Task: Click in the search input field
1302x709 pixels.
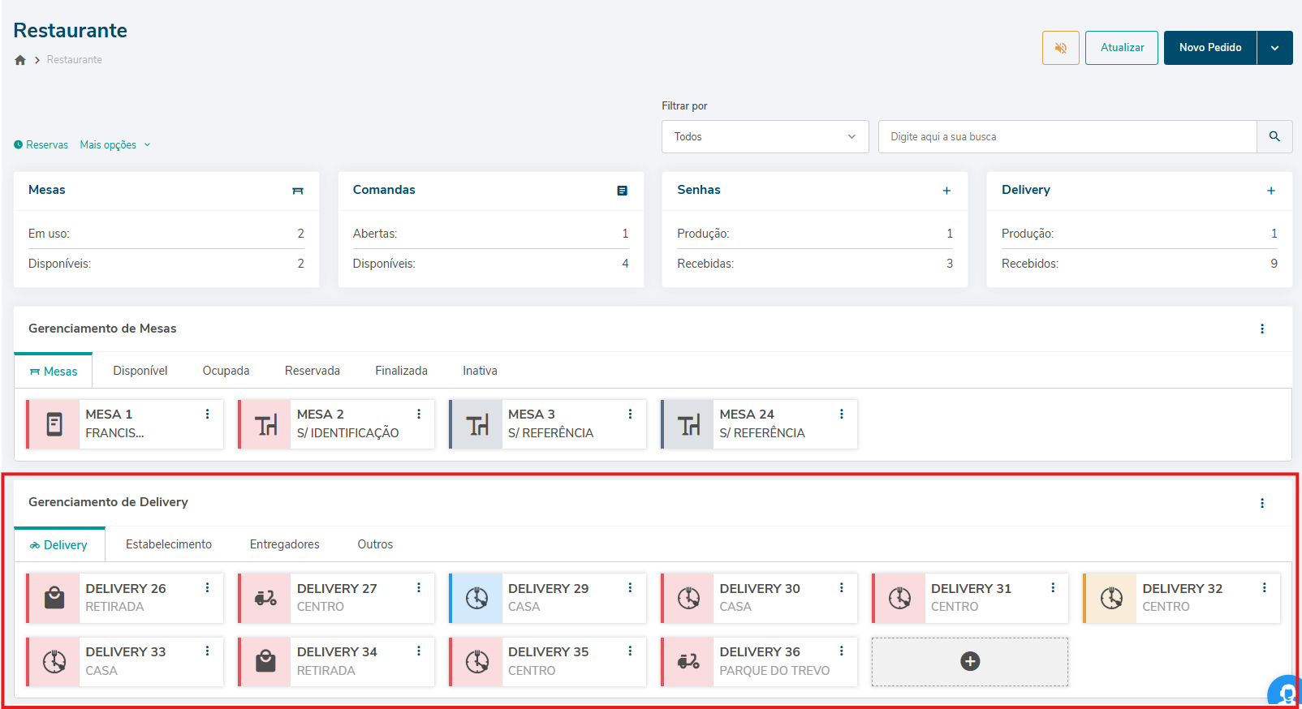Action: click(1067, 136)
